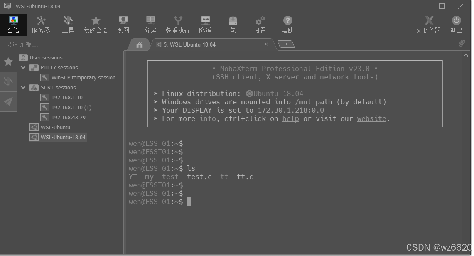Viewport: 474px width, 256px height.
Task: Select the WSL-Ubuntu session
Action: 50,127
